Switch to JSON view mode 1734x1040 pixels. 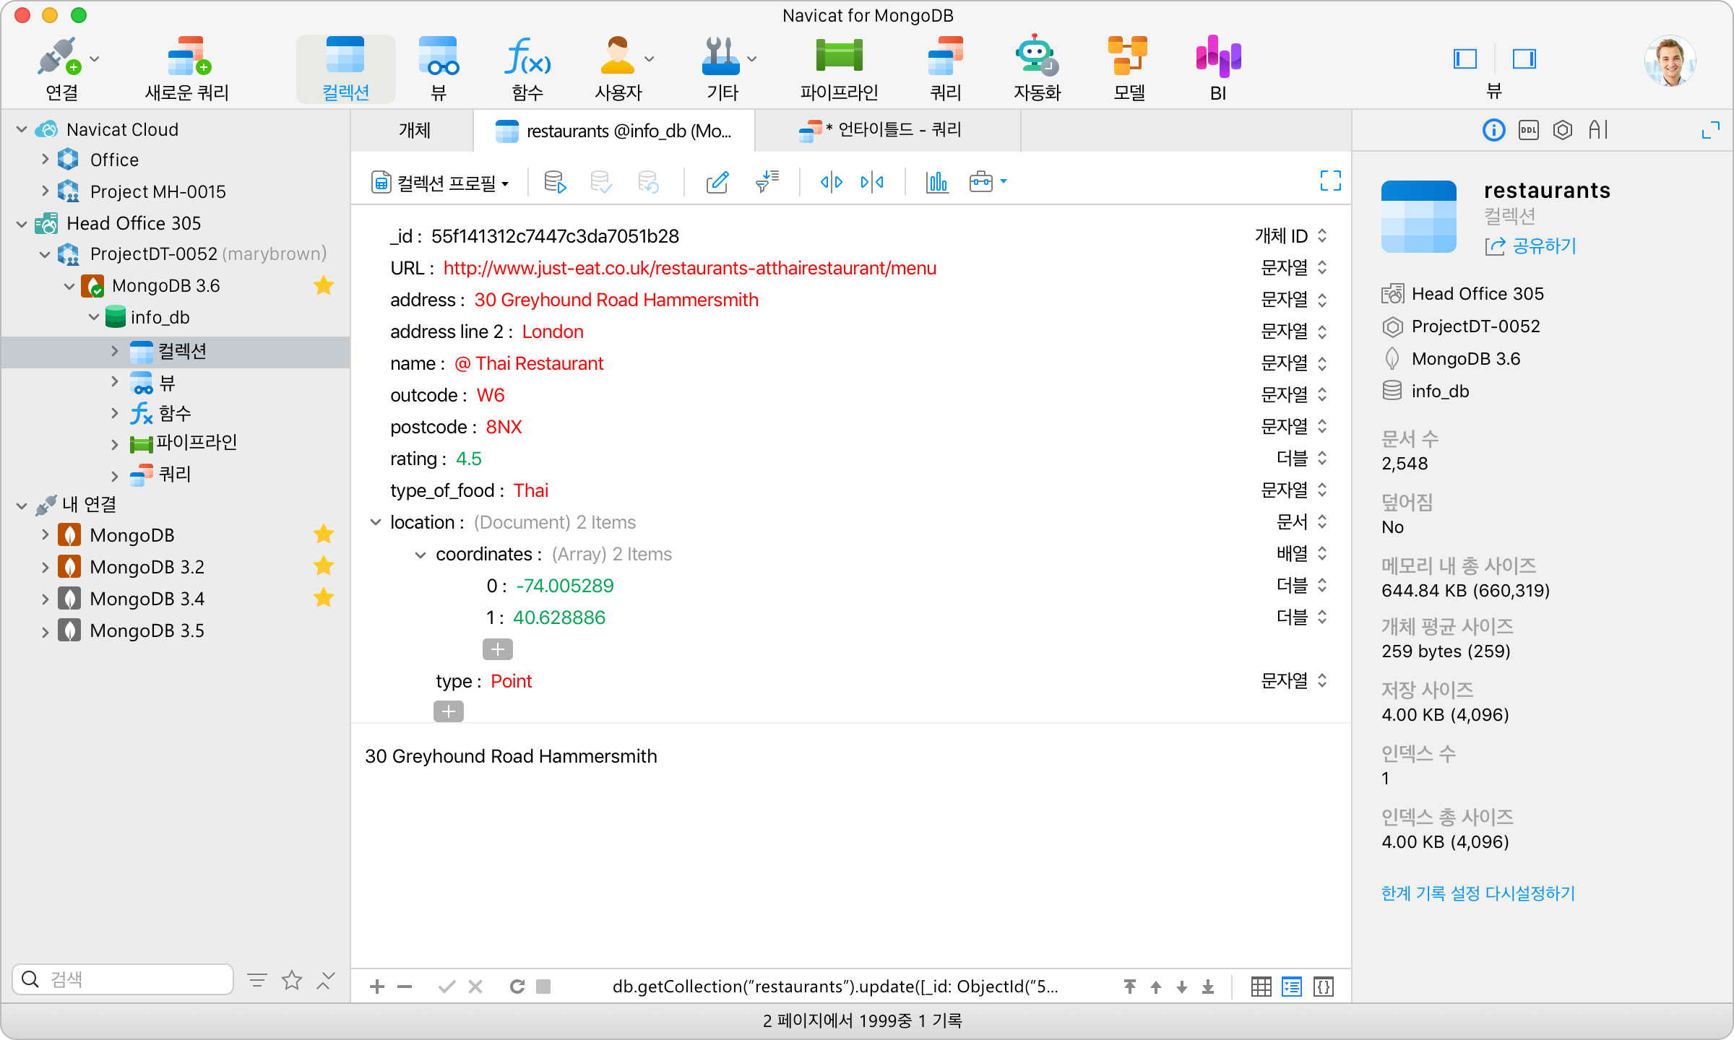tap(1324, 987)
